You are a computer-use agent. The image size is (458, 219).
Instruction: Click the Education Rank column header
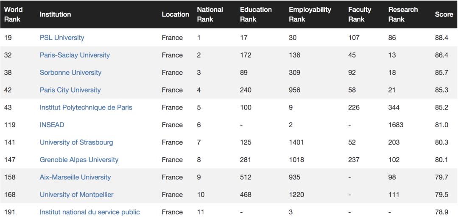pos(256,14)
